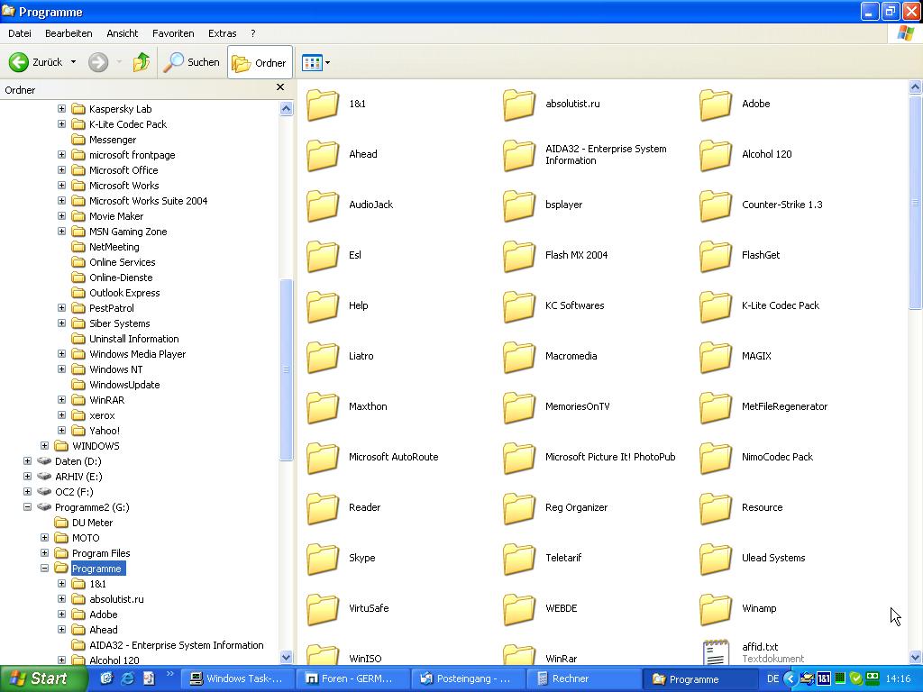Click the green folder-up icon
This screenshot has height=692, width=923.
tap(142, 62)
